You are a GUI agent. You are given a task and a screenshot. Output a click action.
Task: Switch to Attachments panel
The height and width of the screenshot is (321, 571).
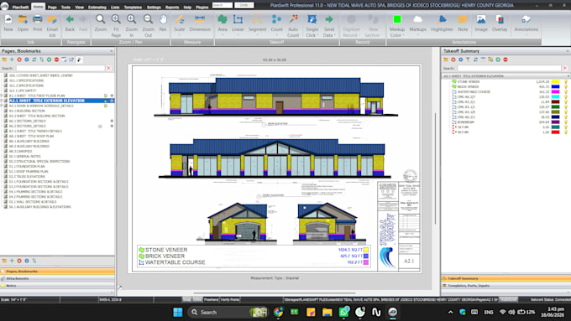pos(57,278)
